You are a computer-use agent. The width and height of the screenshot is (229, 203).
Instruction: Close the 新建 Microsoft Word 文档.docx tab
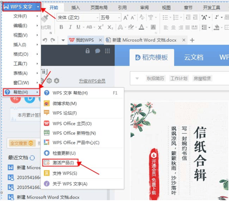(x=184, y=40)
